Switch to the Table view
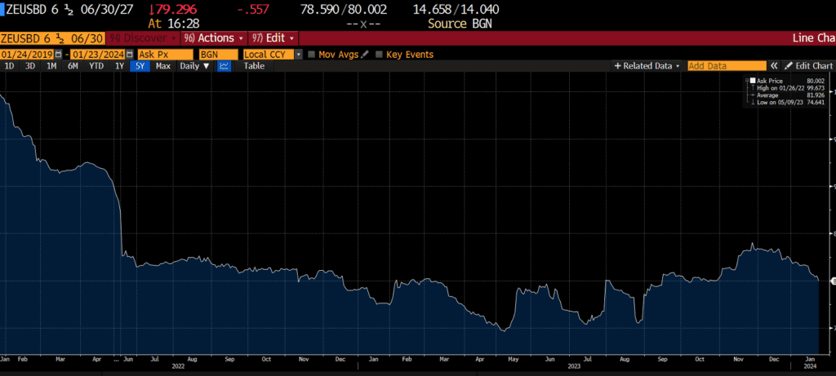This screenshot has width=836, height=376. pyautogui.click(x=255, y=66)
